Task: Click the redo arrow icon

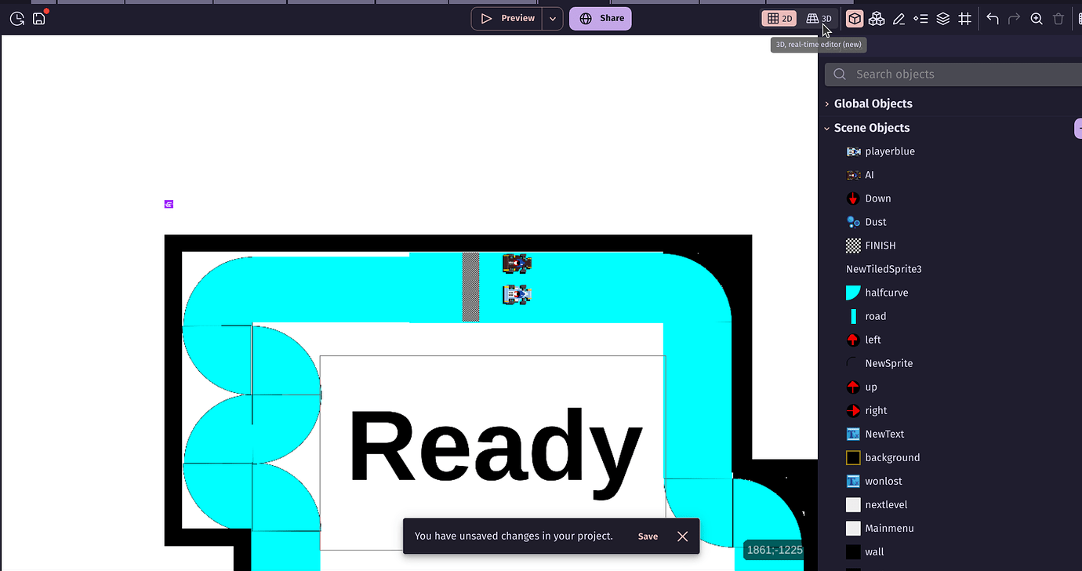Action: click(1015, 19)
